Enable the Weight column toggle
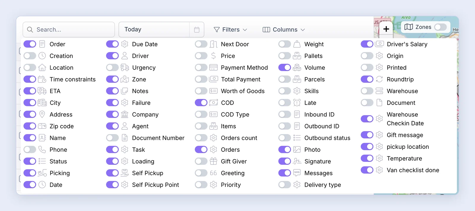Image resolution: width=475 pixels, height=211 pixels. (284, 44)
